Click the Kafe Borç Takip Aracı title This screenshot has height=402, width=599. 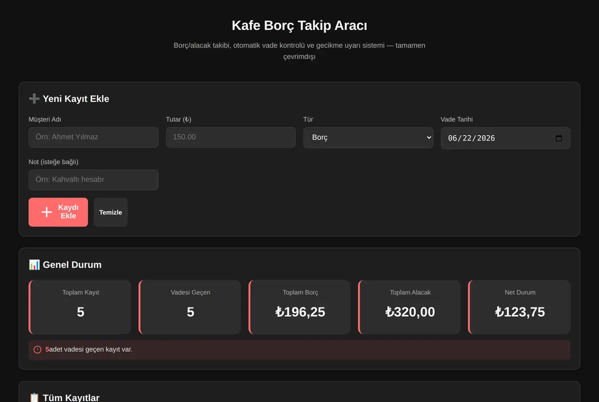coord(299,25)
